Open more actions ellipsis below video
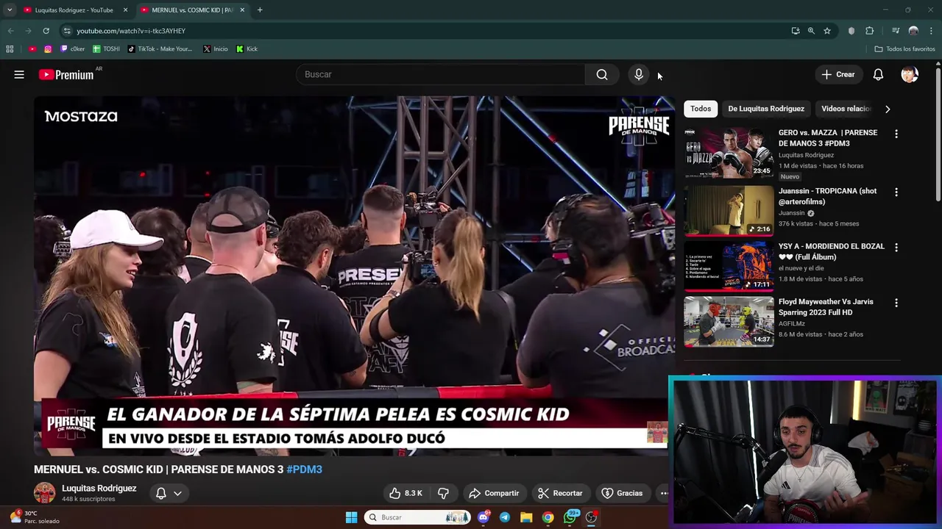942x529 pixels. click(664, 493)
